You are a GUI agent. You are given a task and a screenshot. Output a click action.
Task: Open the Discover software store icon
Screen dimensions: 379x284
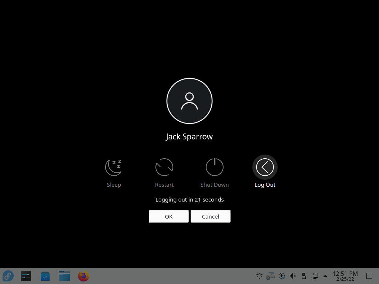[45, 276]
